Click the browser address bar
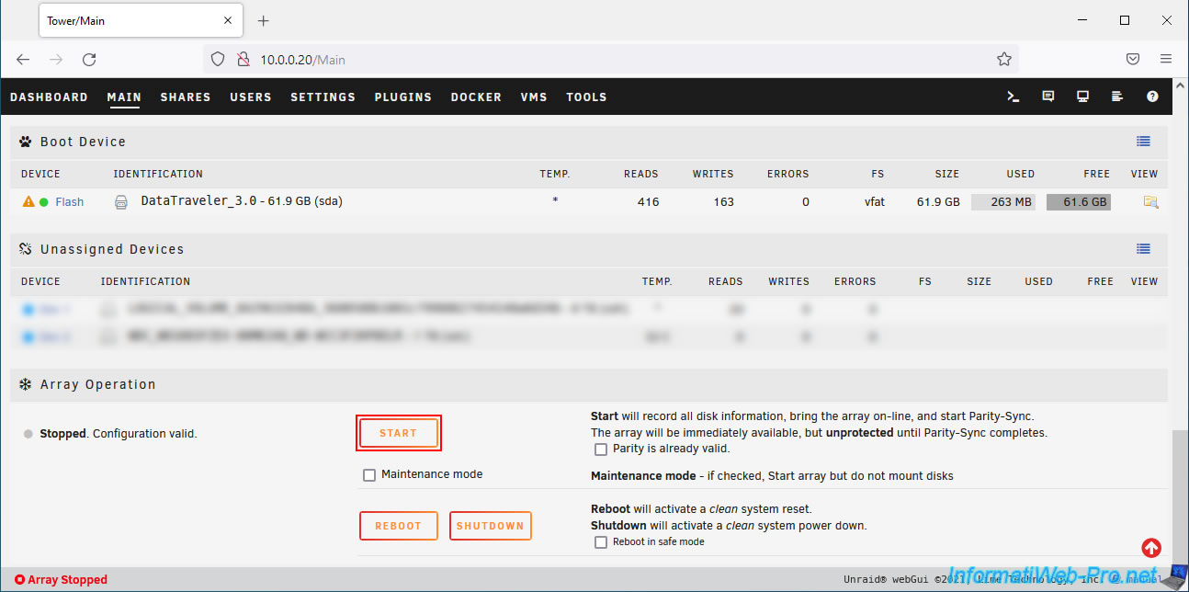1189x592 pixels. click(x=606, y=60)
